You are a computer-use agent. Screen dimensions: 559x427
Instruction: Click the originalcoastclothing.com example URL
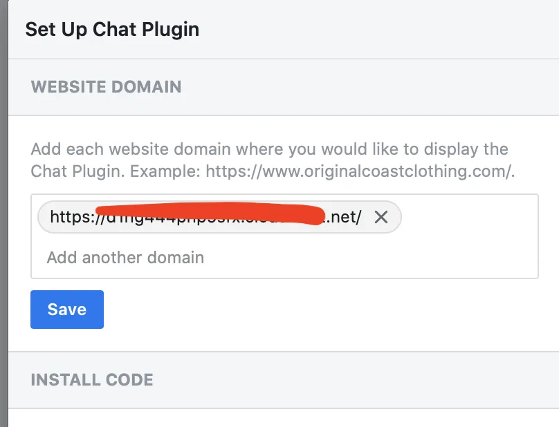click(360, 171)
